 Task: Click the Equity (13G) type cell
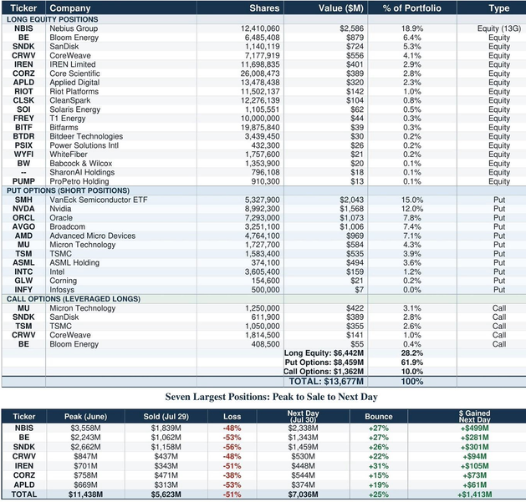tap(499, 28)
